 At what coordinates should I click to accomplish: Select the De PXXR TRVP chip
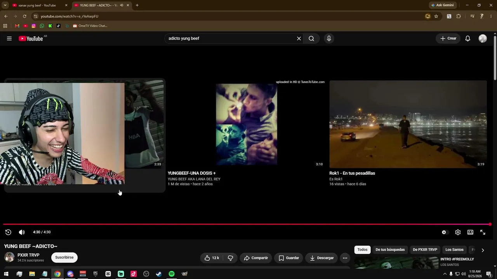pos(425,250)
